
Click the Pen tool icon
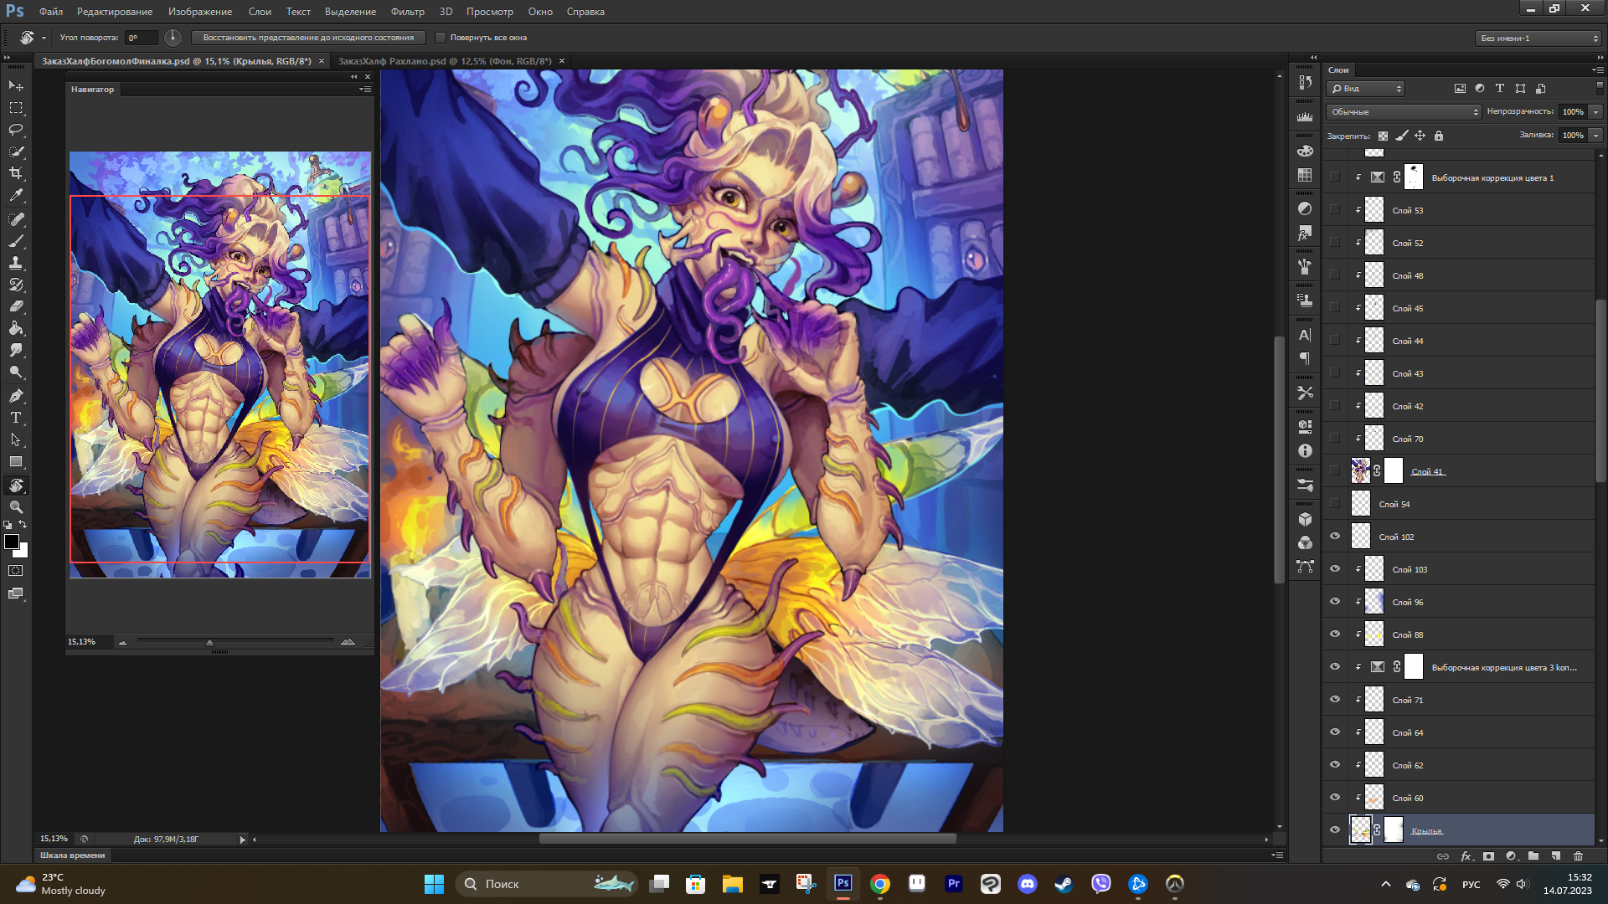click(x=16, y=396)
